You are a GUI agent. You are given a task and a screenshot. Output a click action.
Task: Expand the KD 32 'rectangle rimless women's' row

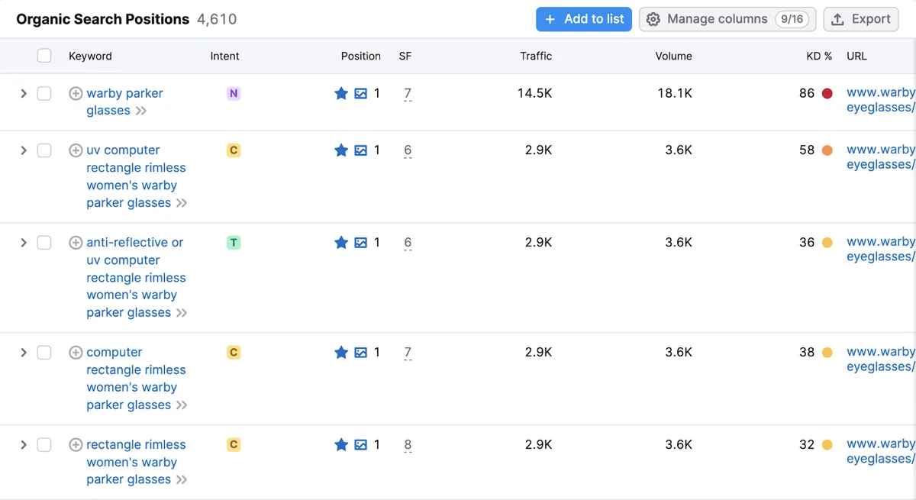point(24,444)
